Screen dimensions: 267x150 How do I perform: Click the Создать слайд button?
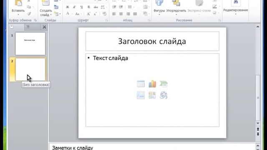(45, 8)
